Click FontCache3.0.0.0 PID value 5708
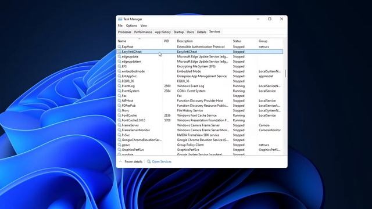Image resolution: width=372 pixels, height=209 pixels. tap(167, 120)
